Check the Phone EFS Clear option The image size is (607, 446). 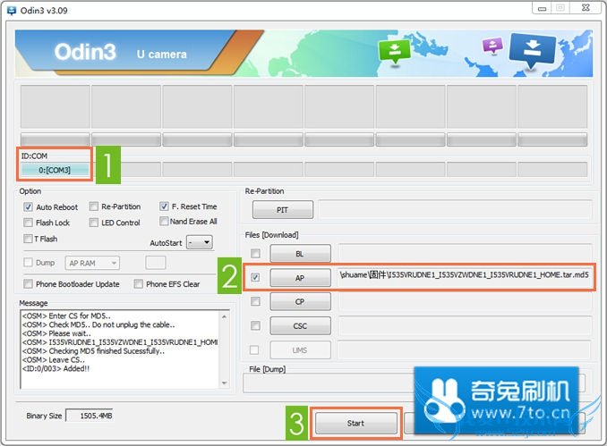click(x=138, y=283)
